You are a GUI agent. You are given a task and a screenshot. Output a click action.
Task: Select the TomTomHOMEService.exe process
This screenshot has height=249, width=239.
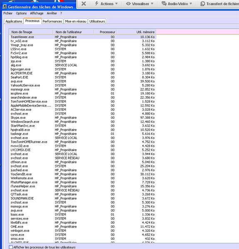[83, 102]
